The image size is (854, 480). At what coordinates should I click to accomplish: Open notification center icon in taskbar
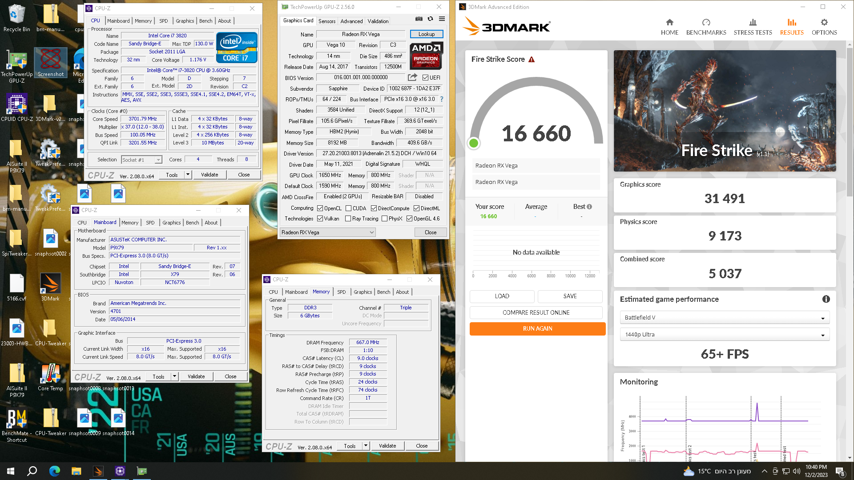coord(840,471)
